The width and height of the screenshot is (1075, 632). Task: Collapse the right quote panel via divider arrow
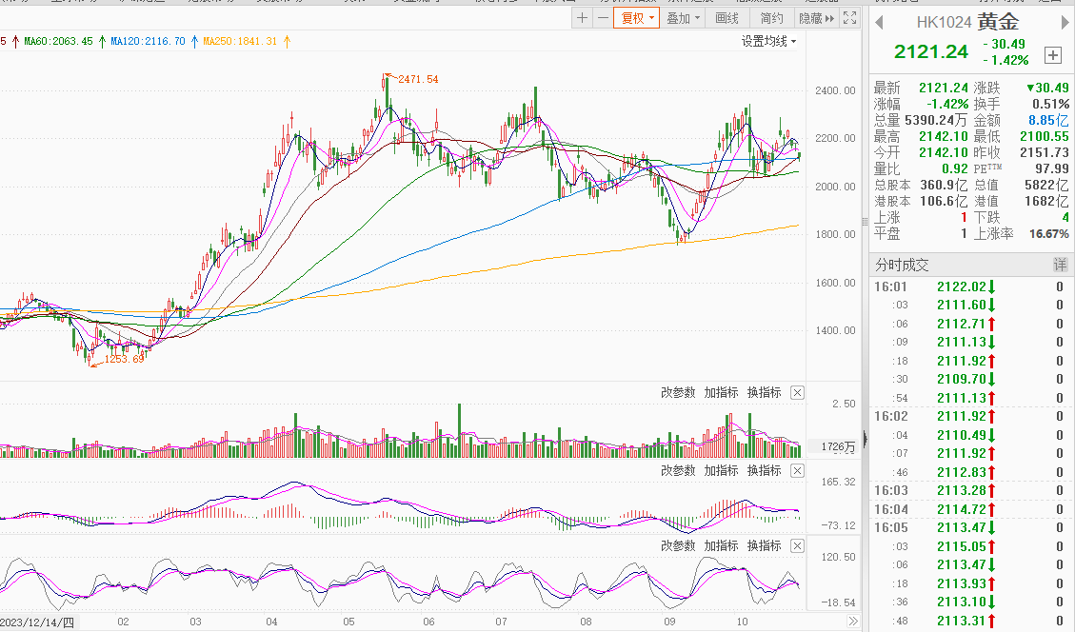tap(865, 438)
